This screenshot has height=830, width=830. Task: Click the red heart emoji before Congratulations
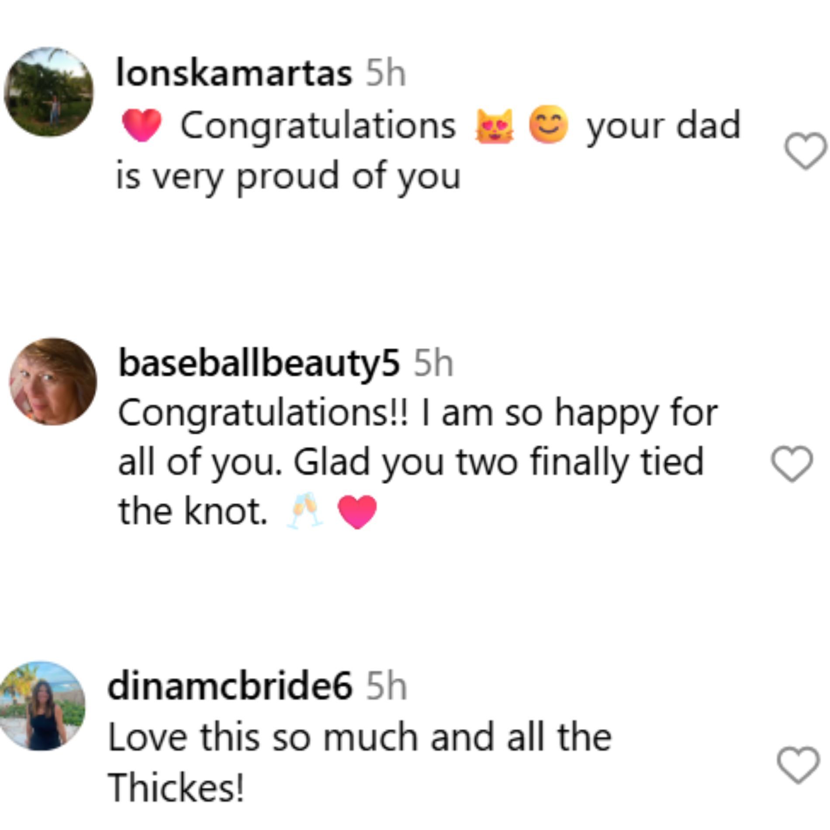point(142,125)
